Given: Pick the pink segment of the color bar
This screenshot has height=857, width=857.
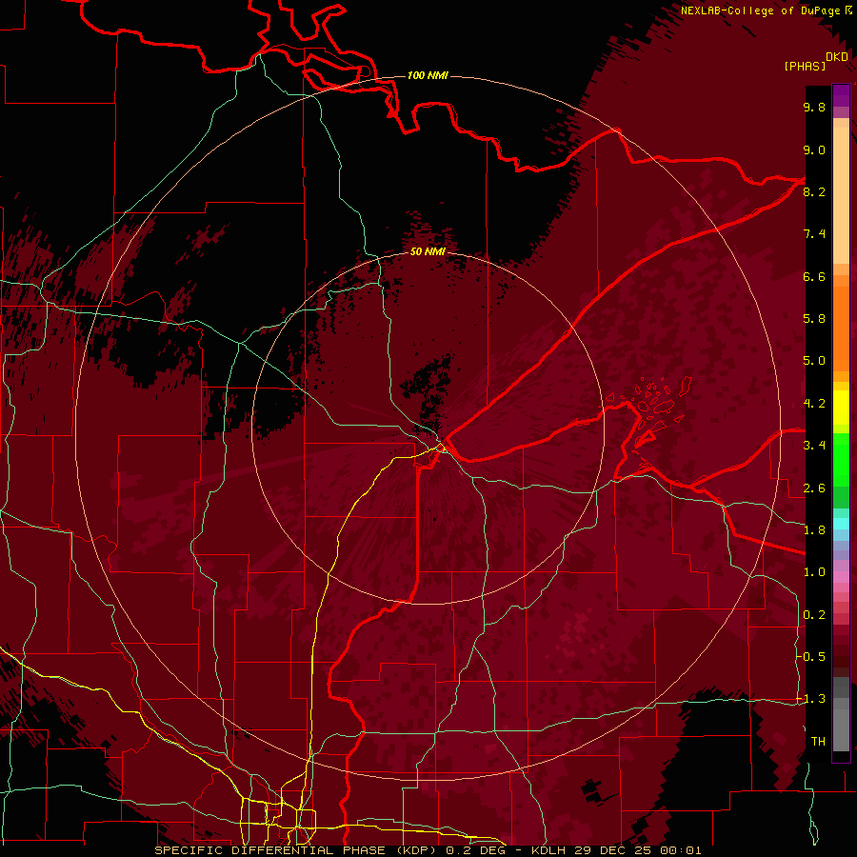Looking at the screenshot, I should pyautogui.click(x=841, y=577).
